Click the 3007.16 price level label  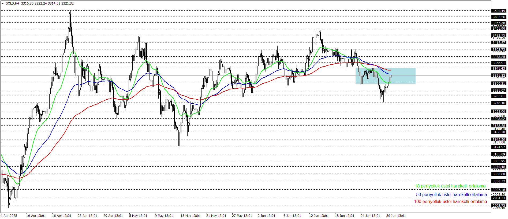tap(499, 190)
